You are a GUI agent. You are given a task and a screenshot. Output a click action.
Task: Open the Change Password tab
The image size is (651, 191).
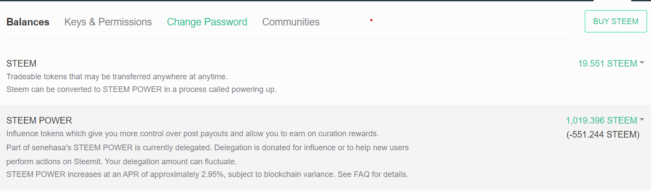[207, 22]
